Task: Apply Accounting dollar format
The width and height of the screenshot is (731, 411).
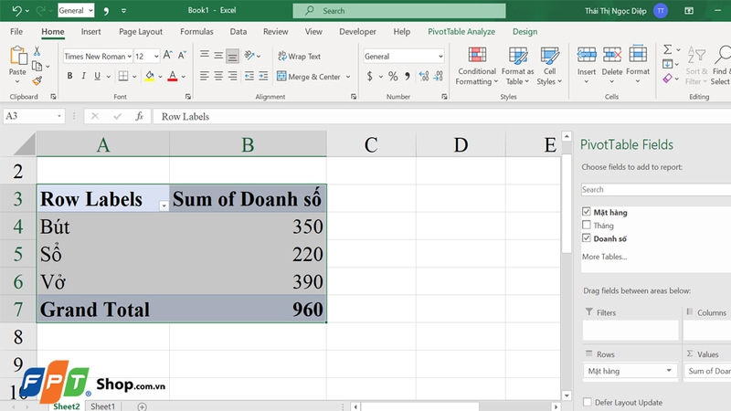Action: click(x=369, y=76)
